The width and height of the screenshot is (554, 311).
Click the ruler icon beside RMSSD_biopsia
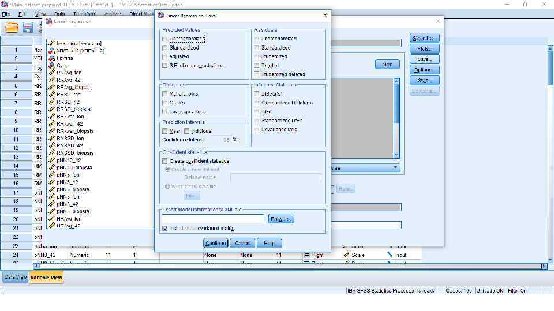[52, 153]
